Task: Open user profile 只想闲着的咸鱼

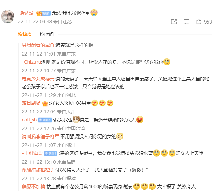Action: (38, 45)
